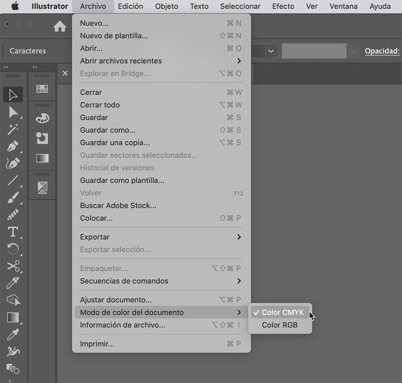This screenshot has height=383, width=402.
Task: Choose the Curvature pen tool
Action: (13, 163)
